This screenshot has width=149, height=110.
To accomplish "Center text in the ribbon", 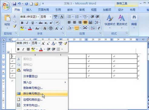I will point(74,22).
